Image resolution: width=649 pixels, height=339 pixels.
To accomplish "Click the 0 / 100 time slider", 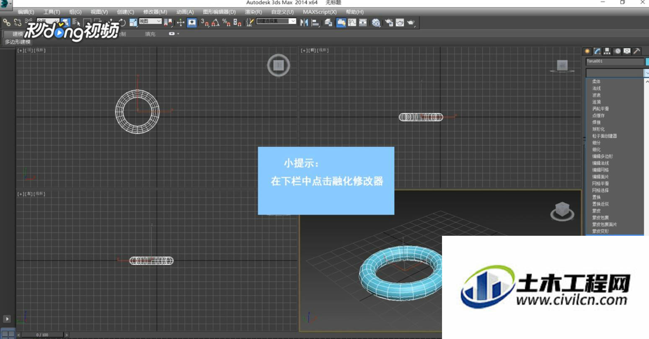I will point(42,335).
